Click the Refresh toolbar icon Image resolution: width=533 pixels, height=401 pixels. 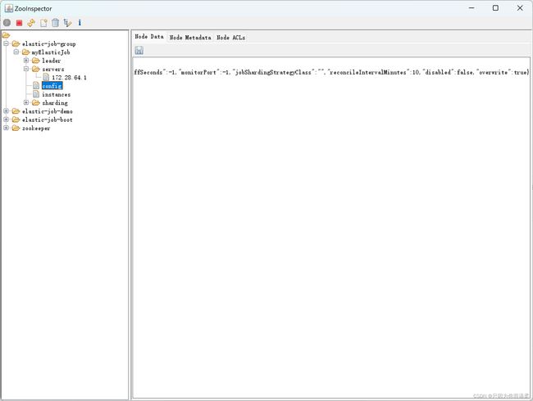tap(31, 23)
